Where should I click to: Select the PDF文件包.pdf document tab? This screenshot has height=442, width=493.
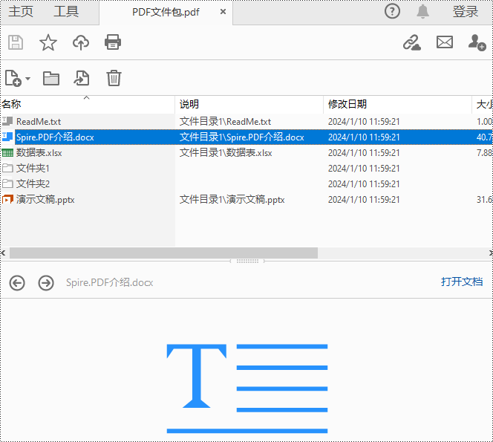[166, 13]
